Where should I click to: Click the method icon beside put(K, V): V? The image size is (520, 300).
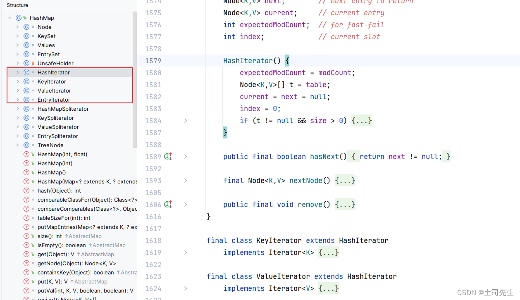26,281
